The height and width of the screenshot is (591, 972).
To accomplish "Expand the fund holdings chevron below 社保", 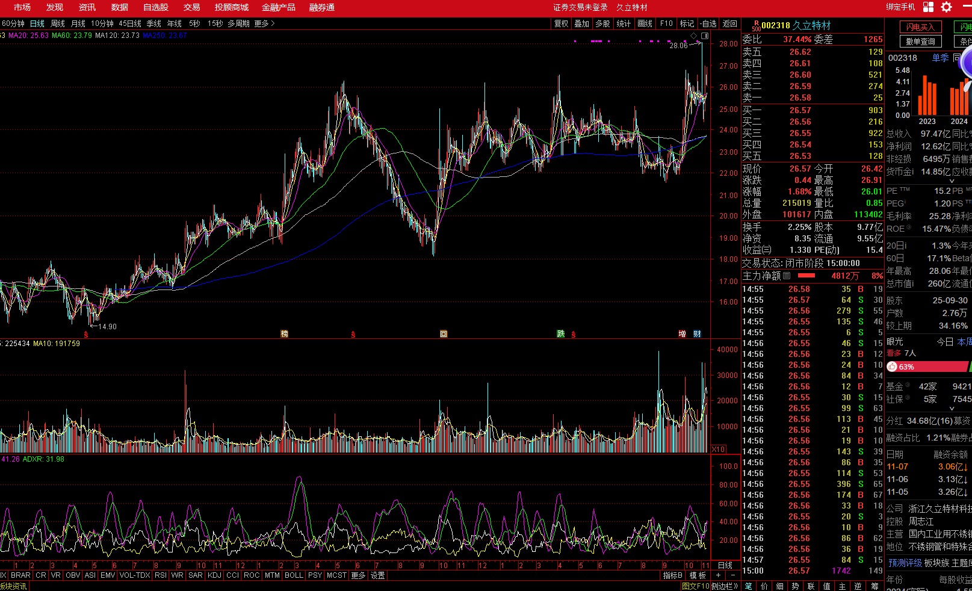I will [952, 408].
